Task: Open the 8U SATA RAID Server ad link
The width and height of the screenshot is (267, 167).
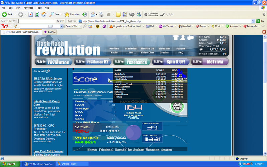Action: click(47, 79)
